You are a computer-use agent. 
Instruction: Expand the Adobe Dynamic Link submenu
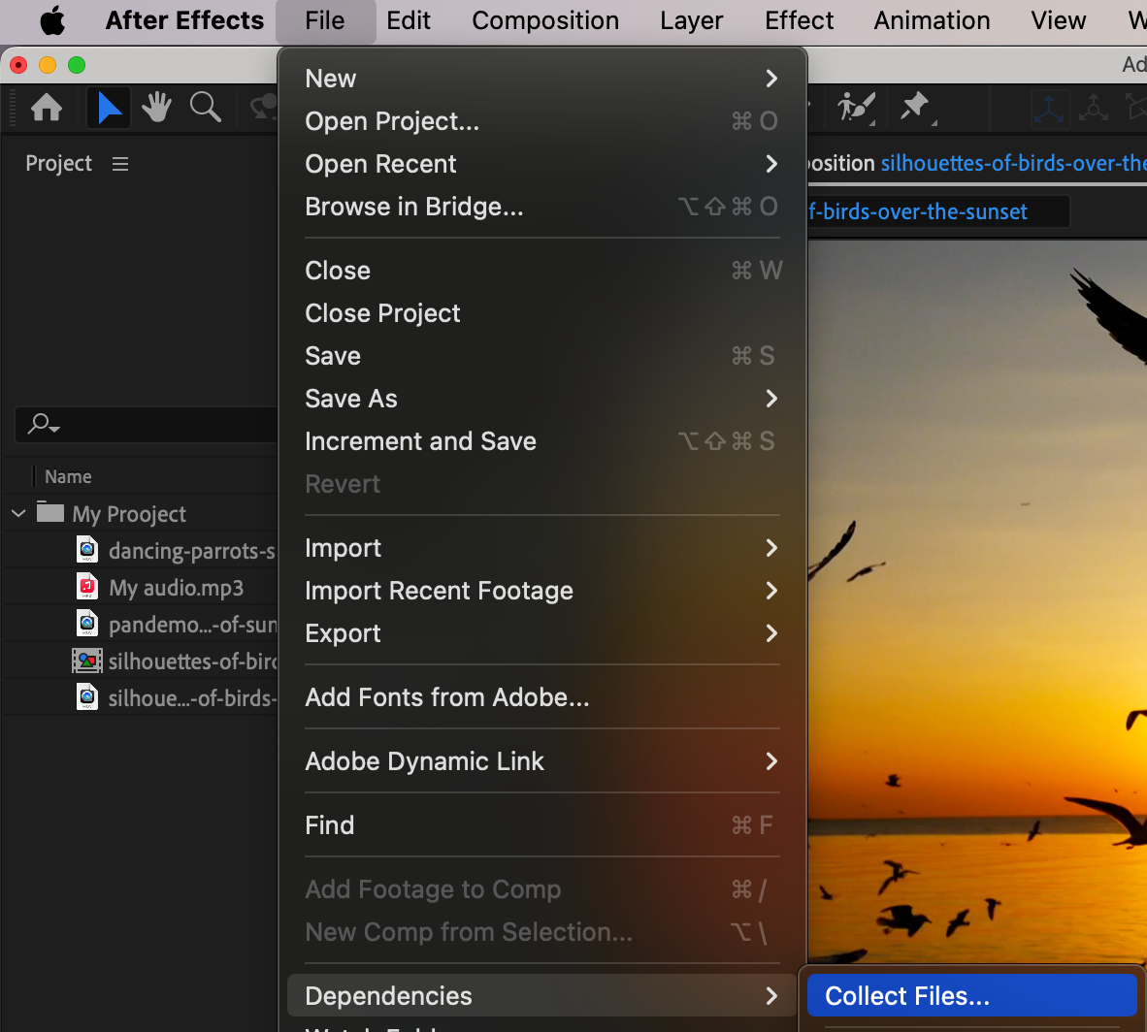pyautogui.click(x=771, y=761)
